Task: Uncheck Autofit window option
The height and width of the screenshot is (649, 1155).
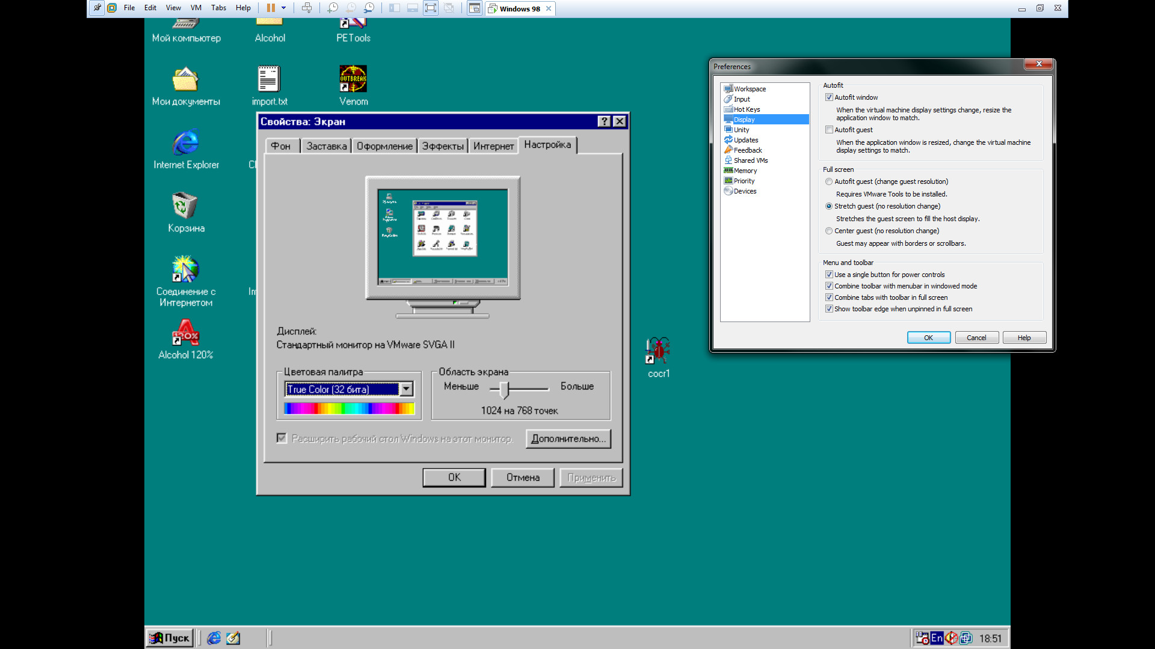Action: (829, 97)
